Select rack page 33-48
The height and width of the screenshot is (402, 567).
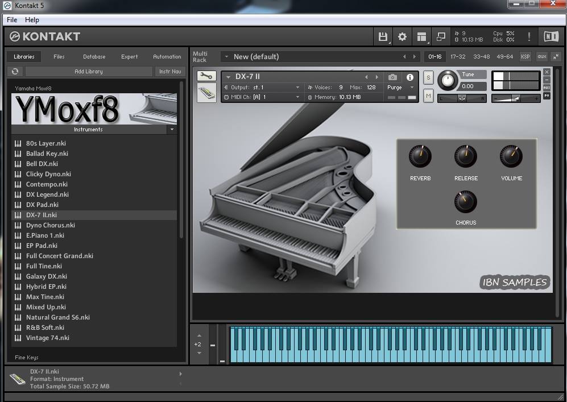point(481,56)
